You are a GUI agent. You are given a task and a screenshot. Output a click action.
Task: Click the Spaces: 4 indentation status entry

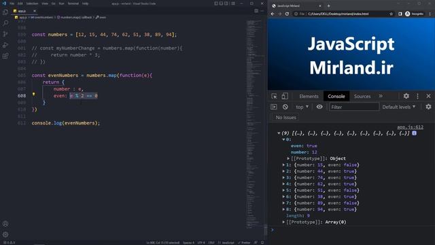(188, 242)
